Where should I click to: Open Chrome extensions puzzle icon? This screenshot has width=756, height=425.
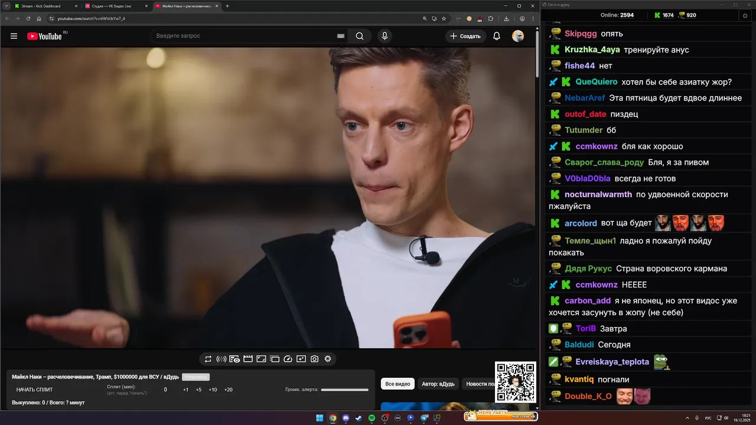pyautogui.click(x=490, y=18)
